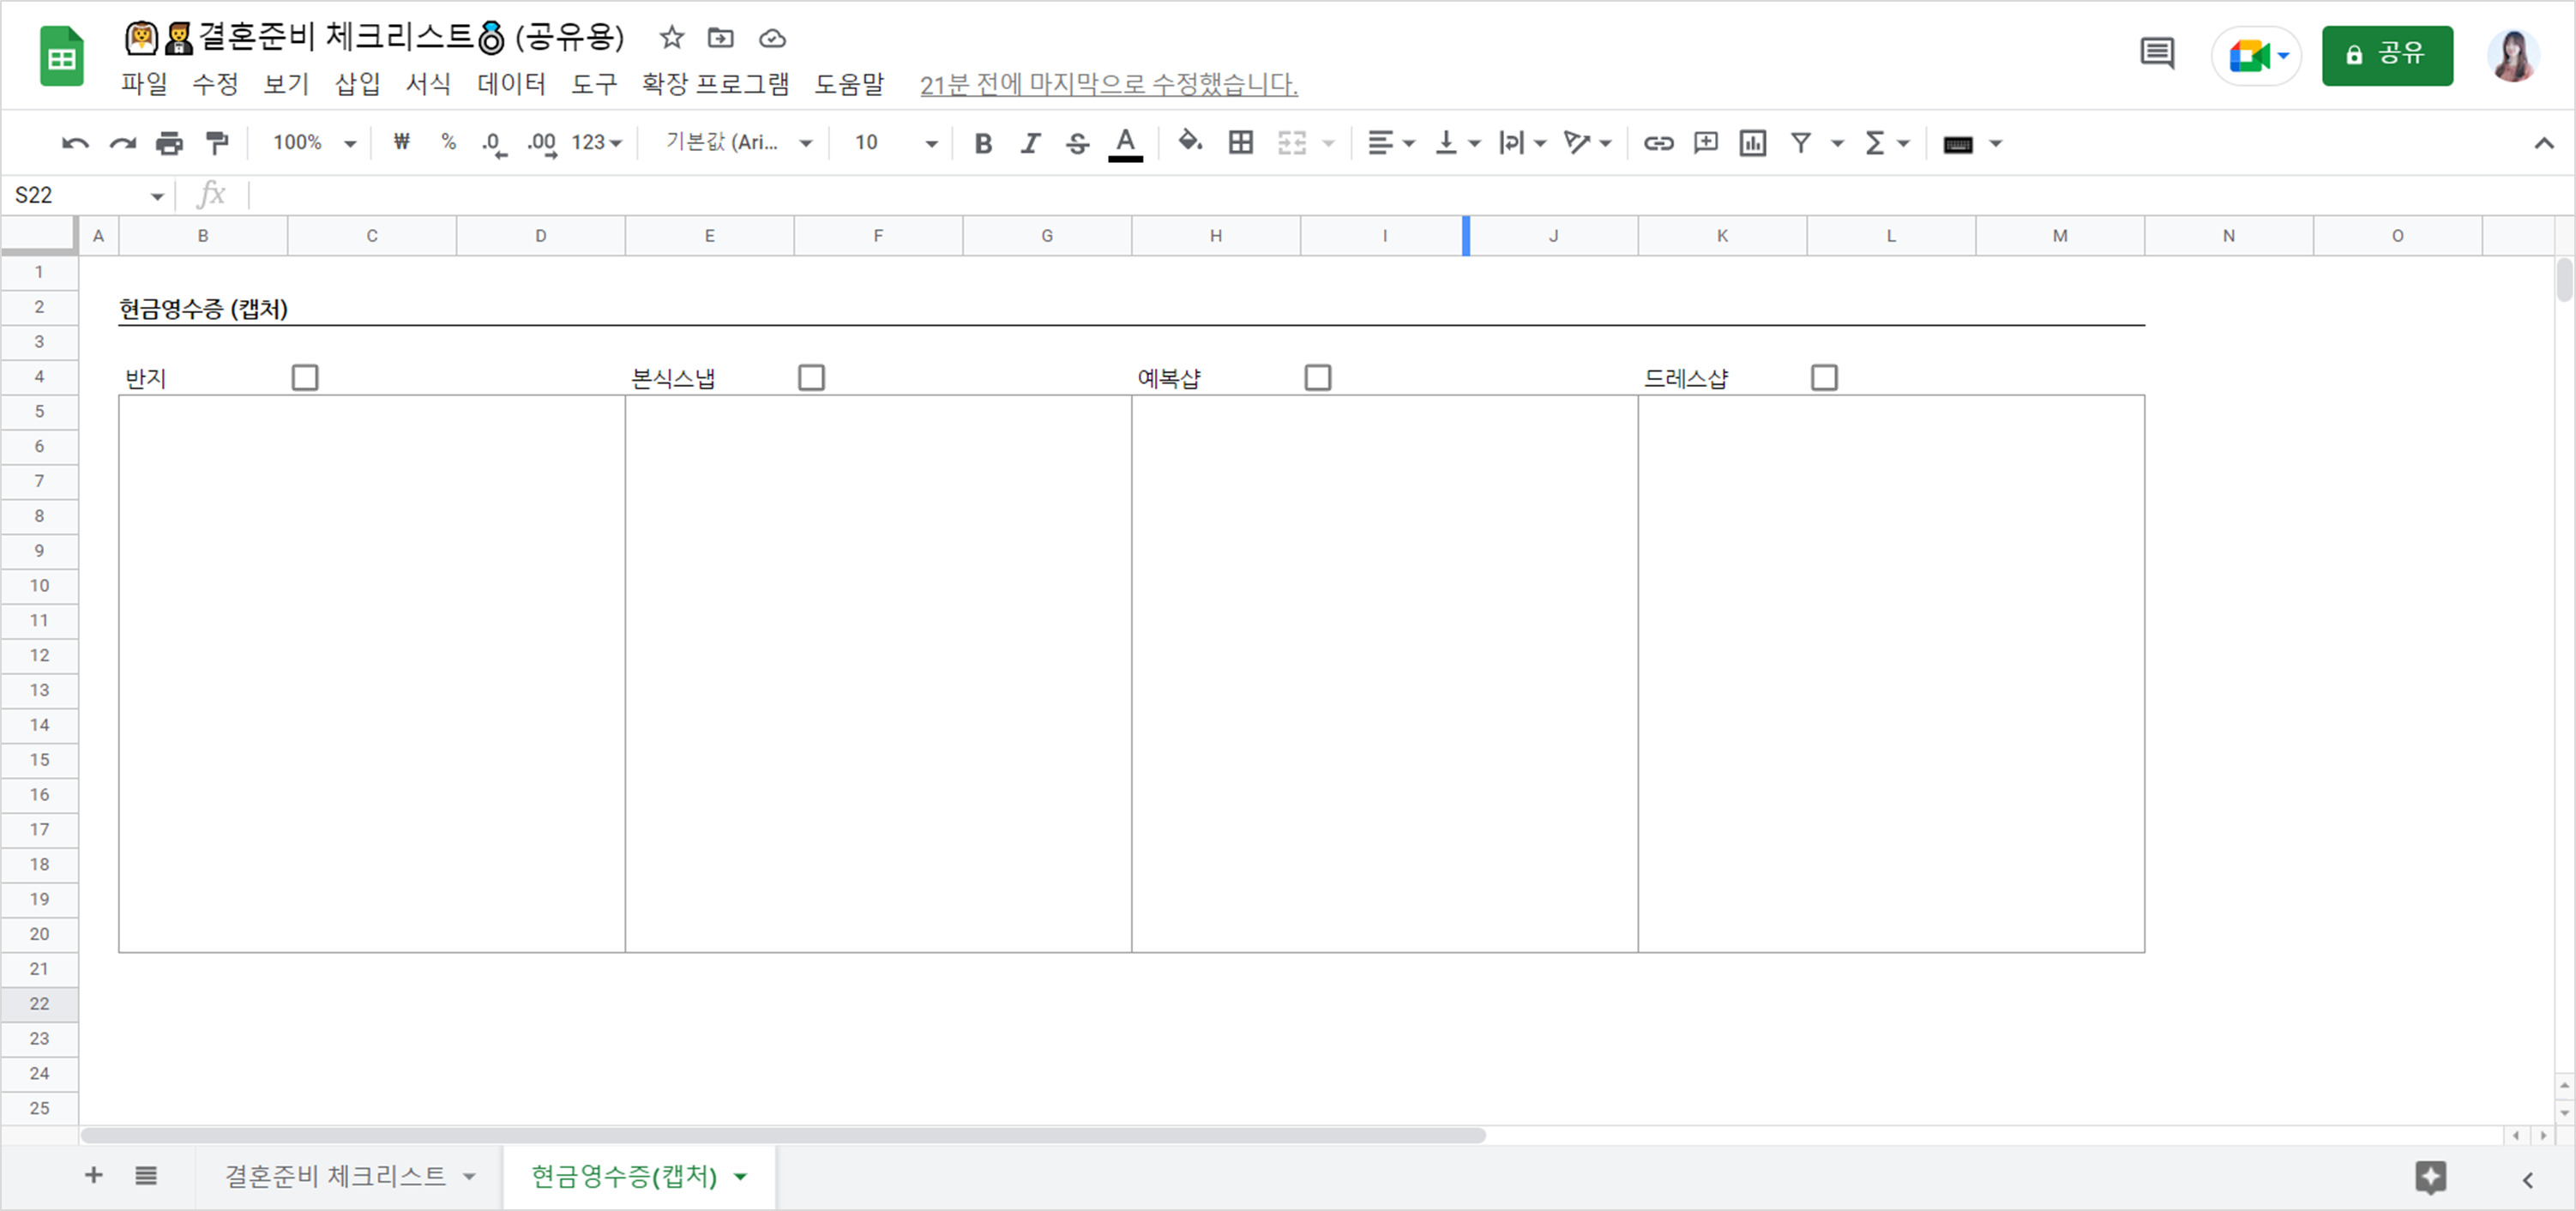The height and width of the screenshot is (1211, 2576).
Task: Click the insert chart icon
Action: (x=1752, y=143)
